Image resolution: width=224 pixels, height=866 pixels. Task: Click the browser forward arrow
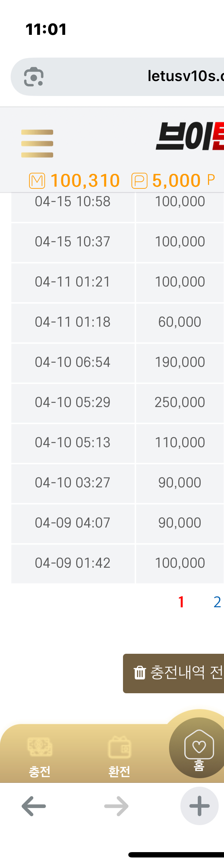click(x=116, y=806)
